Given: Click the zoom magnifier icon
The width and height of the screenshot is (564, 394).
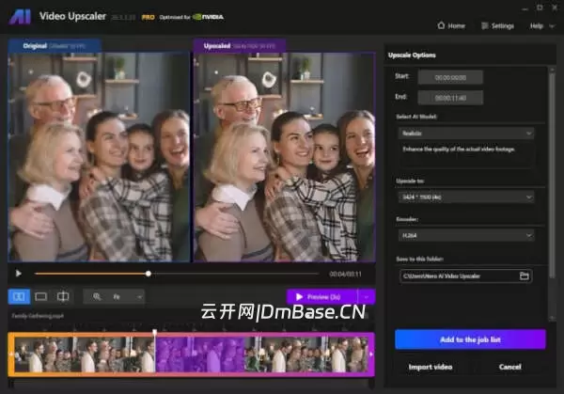Looking at the screenshot, I should pyautogui.click(x=97, y=296).
